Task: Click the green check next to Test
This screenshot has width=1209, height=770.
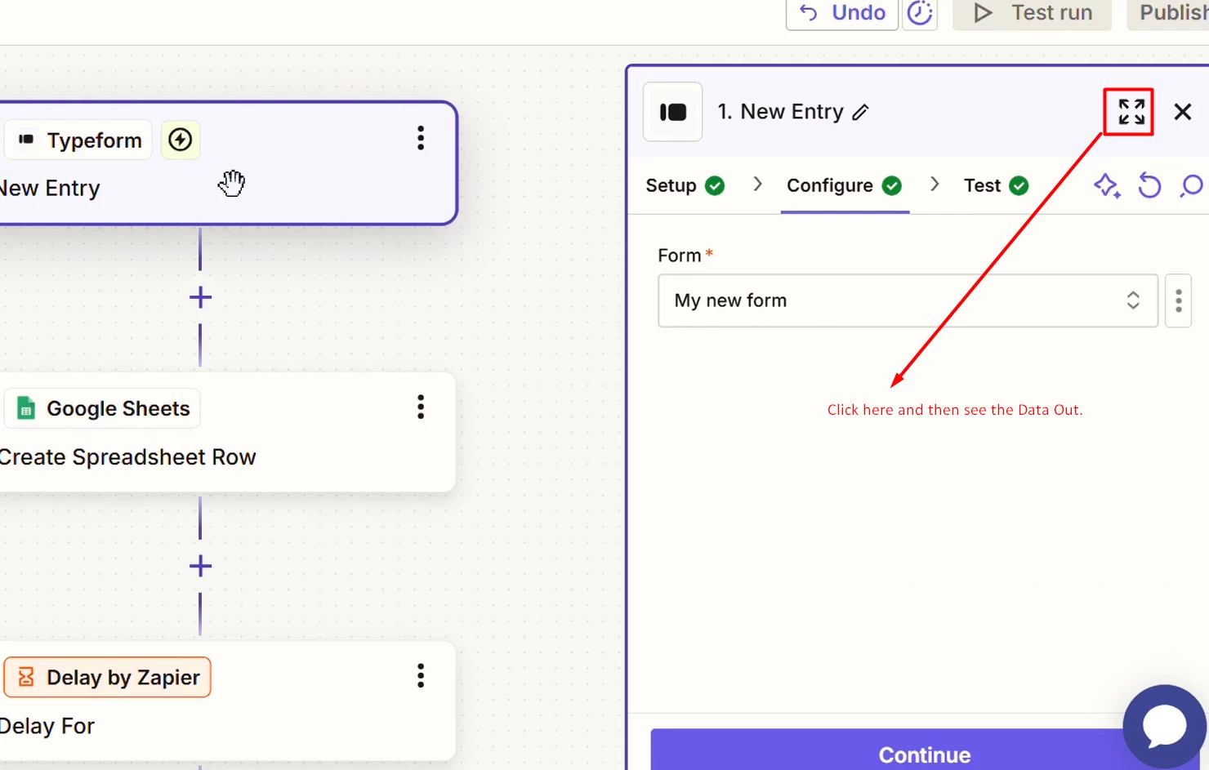Action: 1019,186
